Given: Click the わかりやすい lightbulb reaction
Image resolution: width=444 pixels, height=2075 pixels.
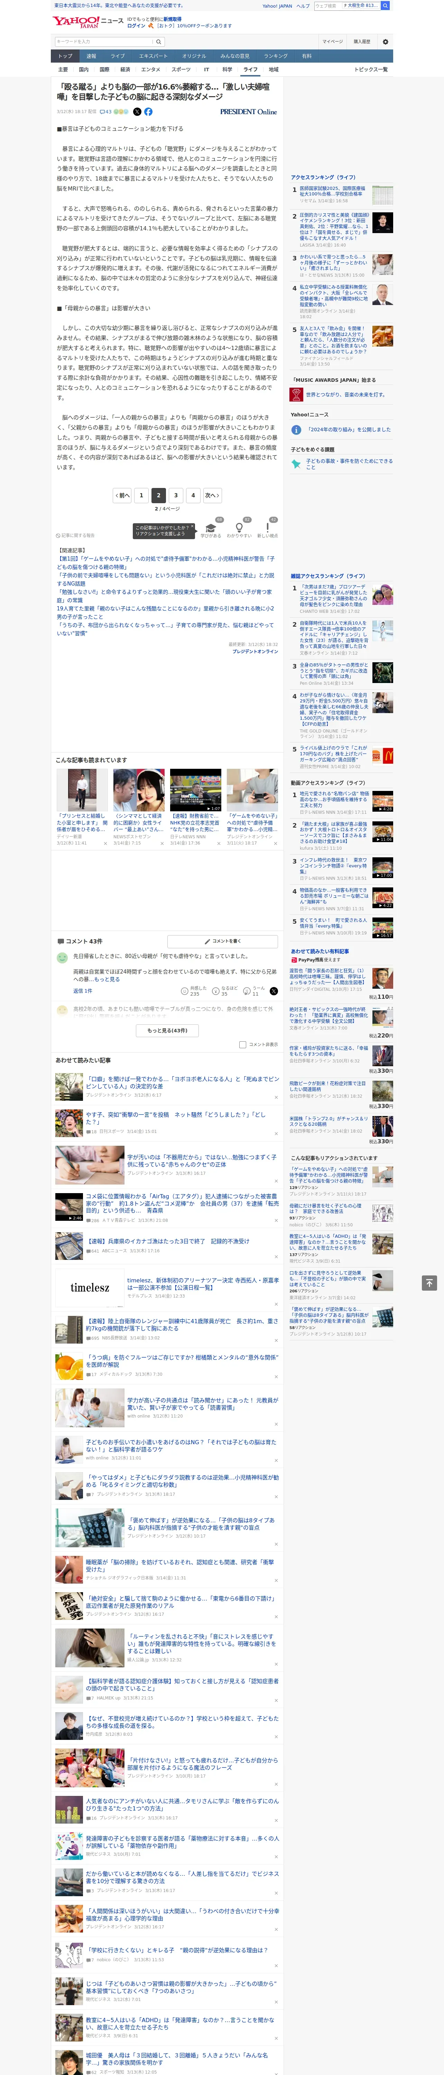Looking at the screenshot, I should pos(239,528).
